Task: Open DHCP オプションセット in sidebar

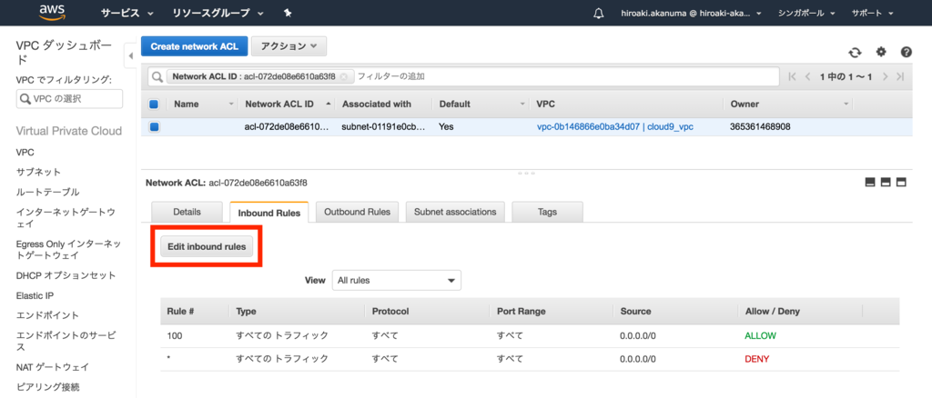Action: point(66,276)
